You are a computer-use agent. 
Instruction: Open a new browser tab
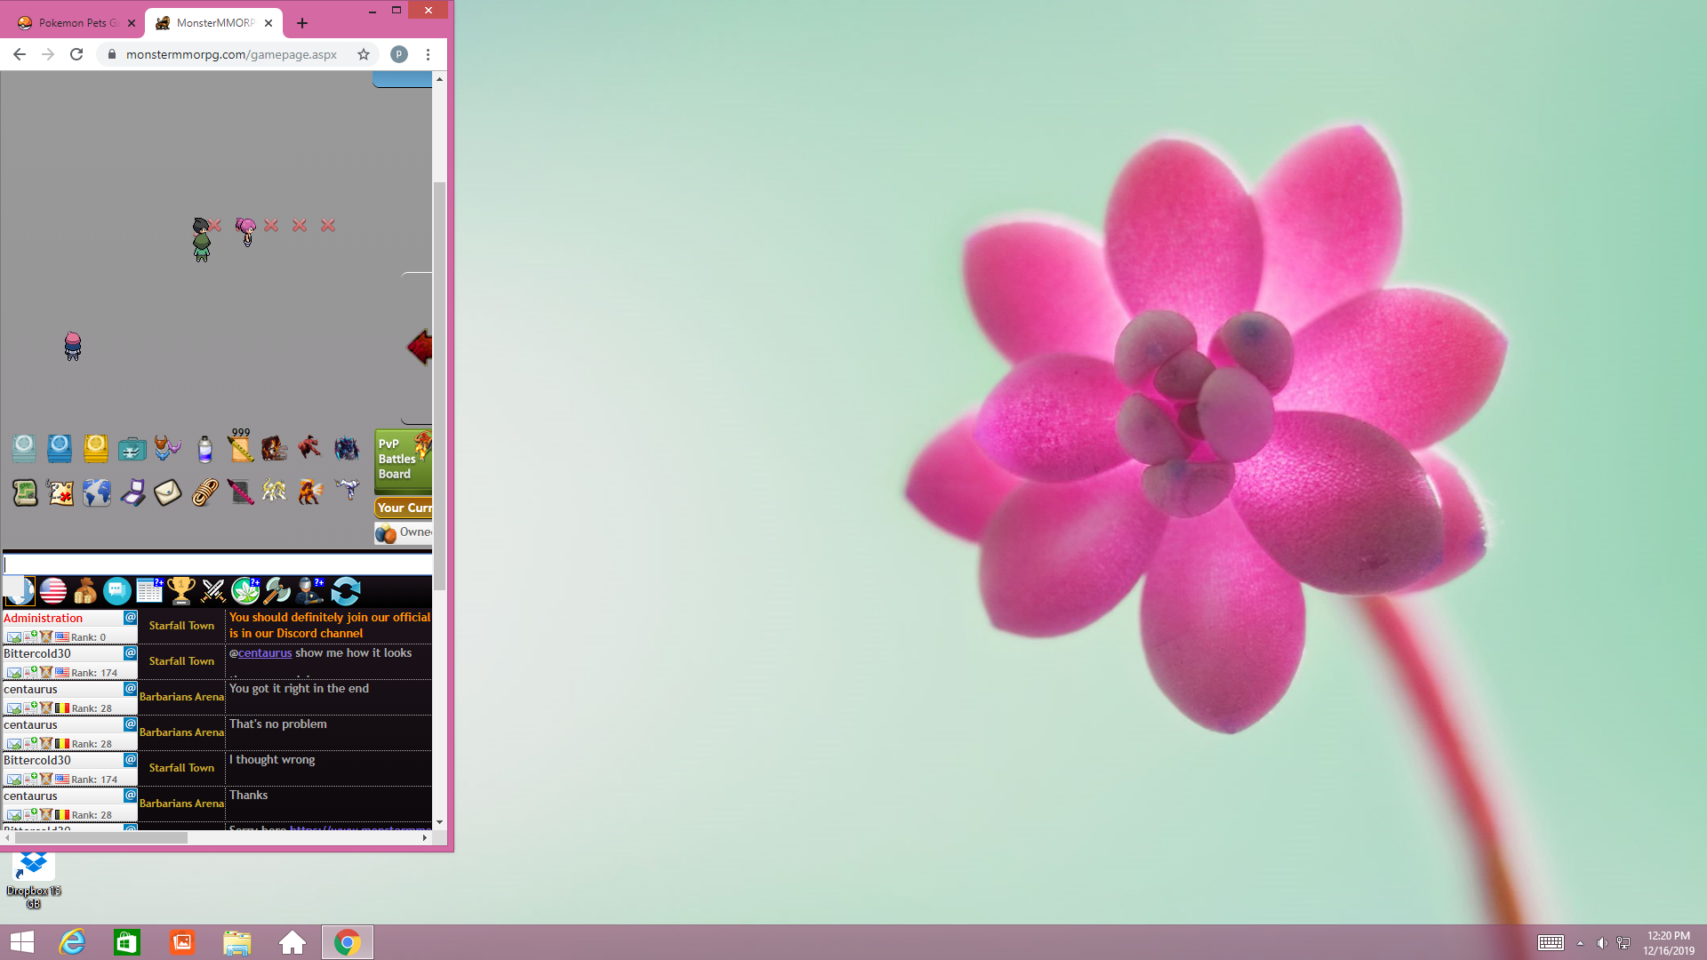pyautogui.click(x=302, y=23)
